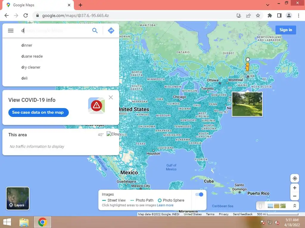
Task: Select the 'dinner' search suggestion
Action: pyautogui.click(x=61, y=45)
